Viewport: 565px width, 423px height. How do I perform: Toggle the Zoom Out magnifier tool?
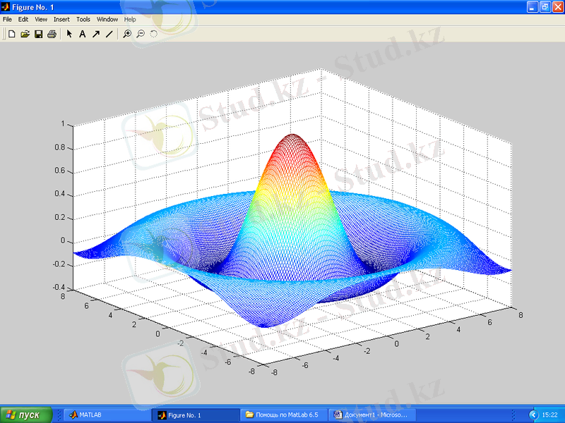coord(141,33)
